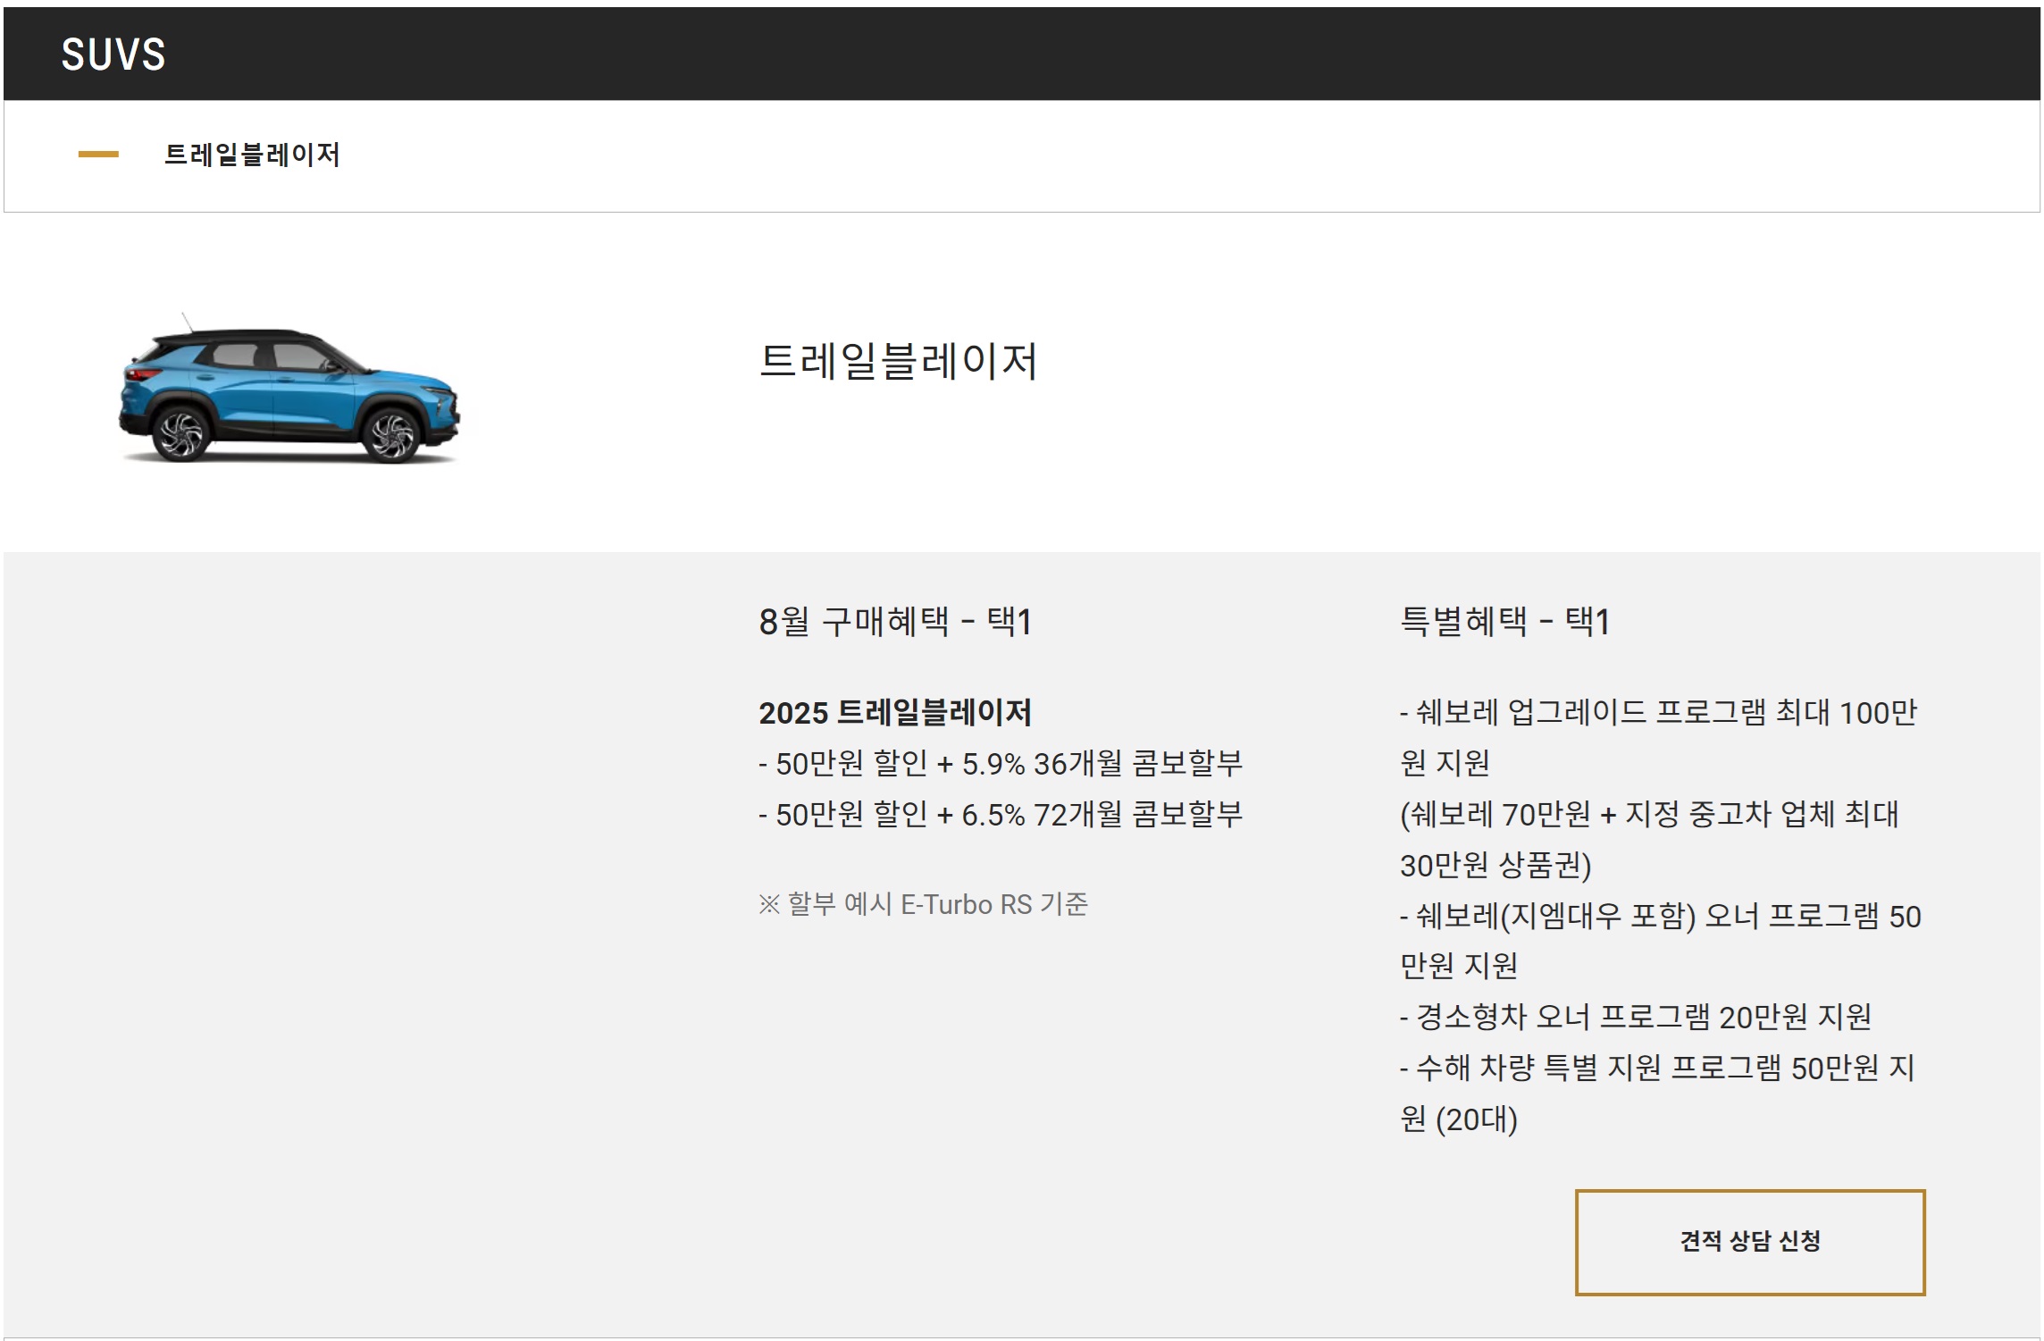Choose the 6.5% 72개월 콤보할부 option
Screen dimensions: 2044x1341
coord(1001,815)
